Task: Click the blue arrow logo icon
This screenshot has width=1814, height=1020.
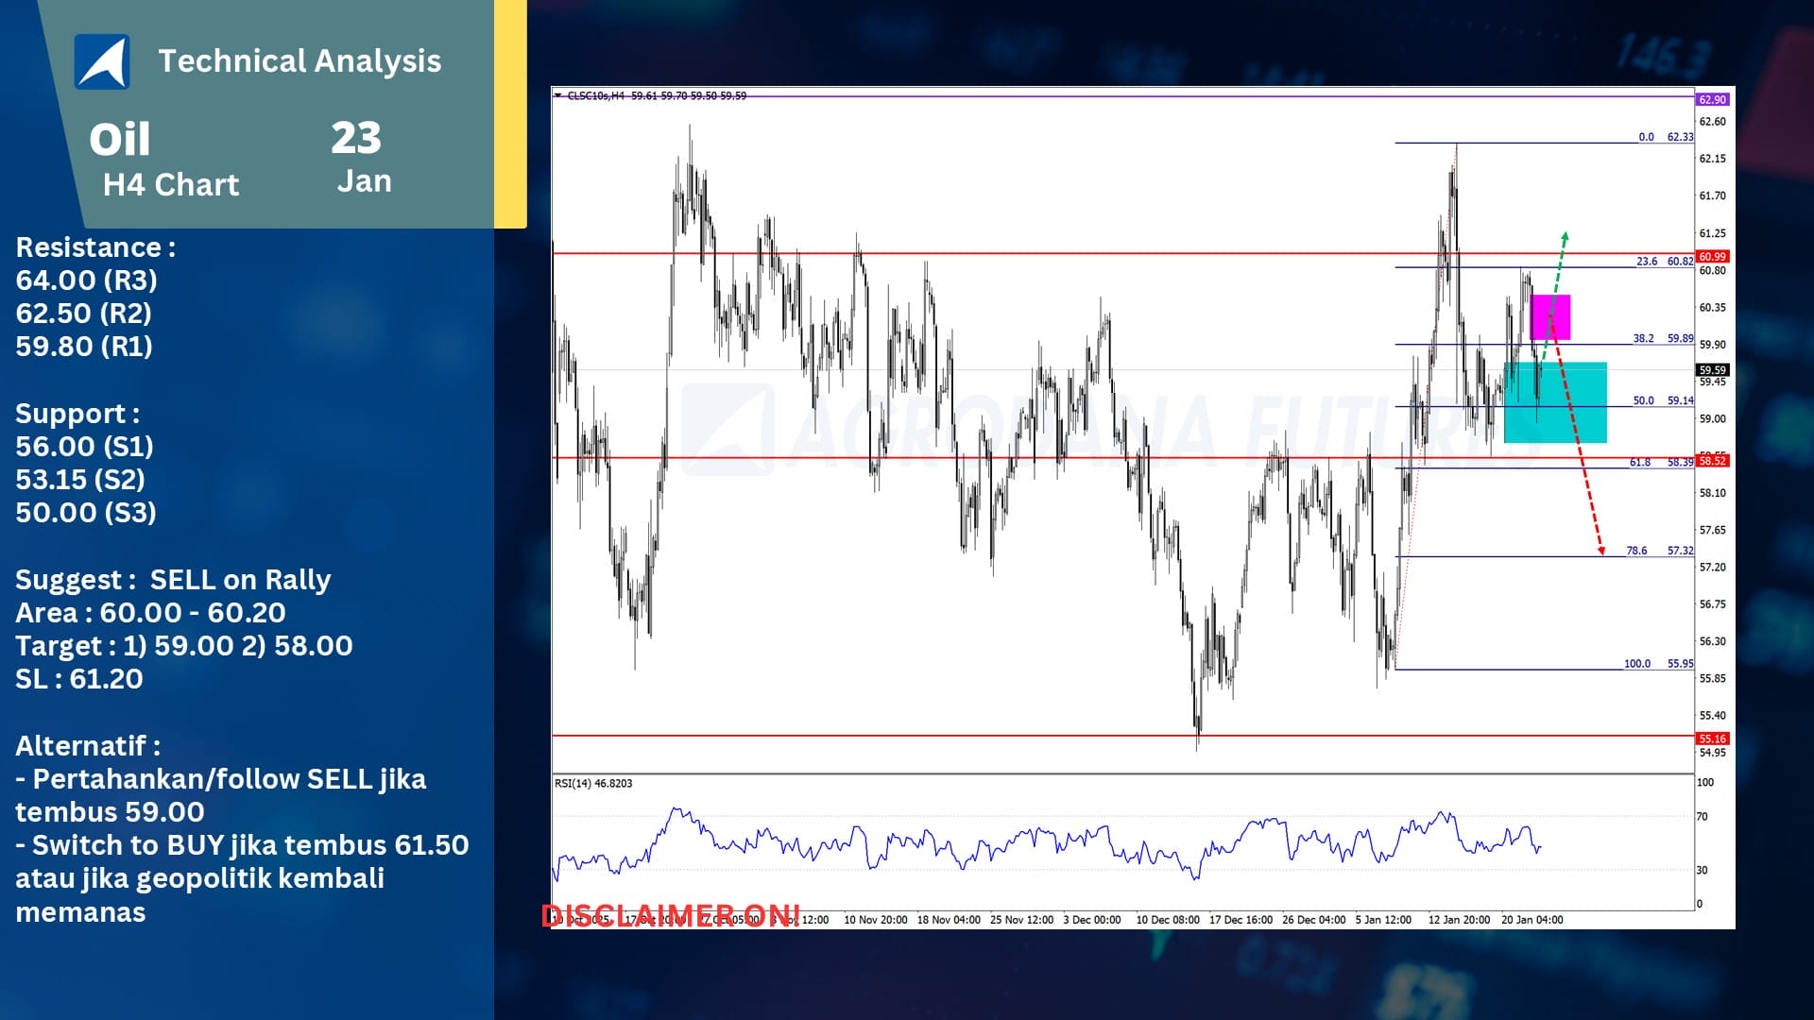Action: (102, 61)
